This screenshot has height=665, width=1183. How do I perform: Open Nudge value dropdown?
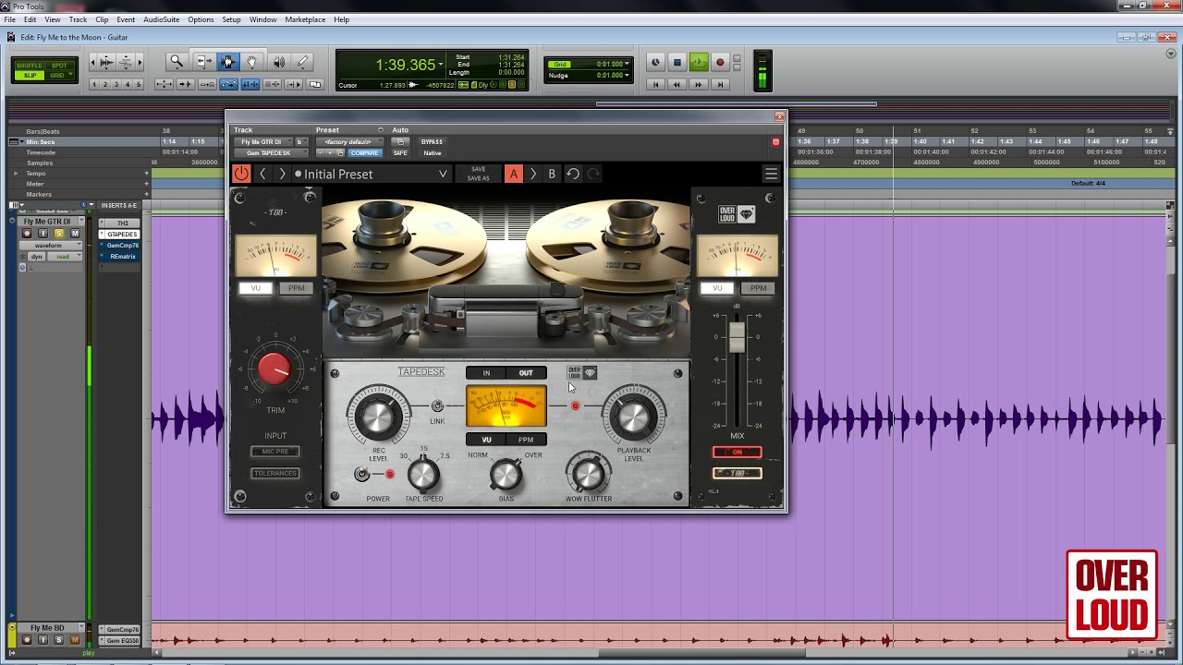pyautogui.click(x=628, y=76)
